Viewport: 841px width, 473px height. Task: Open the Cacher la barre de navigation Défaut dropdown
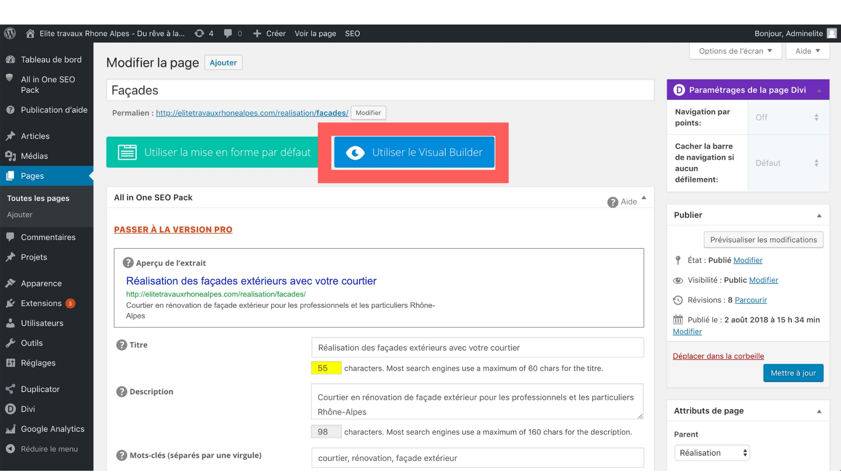point(787,163)
